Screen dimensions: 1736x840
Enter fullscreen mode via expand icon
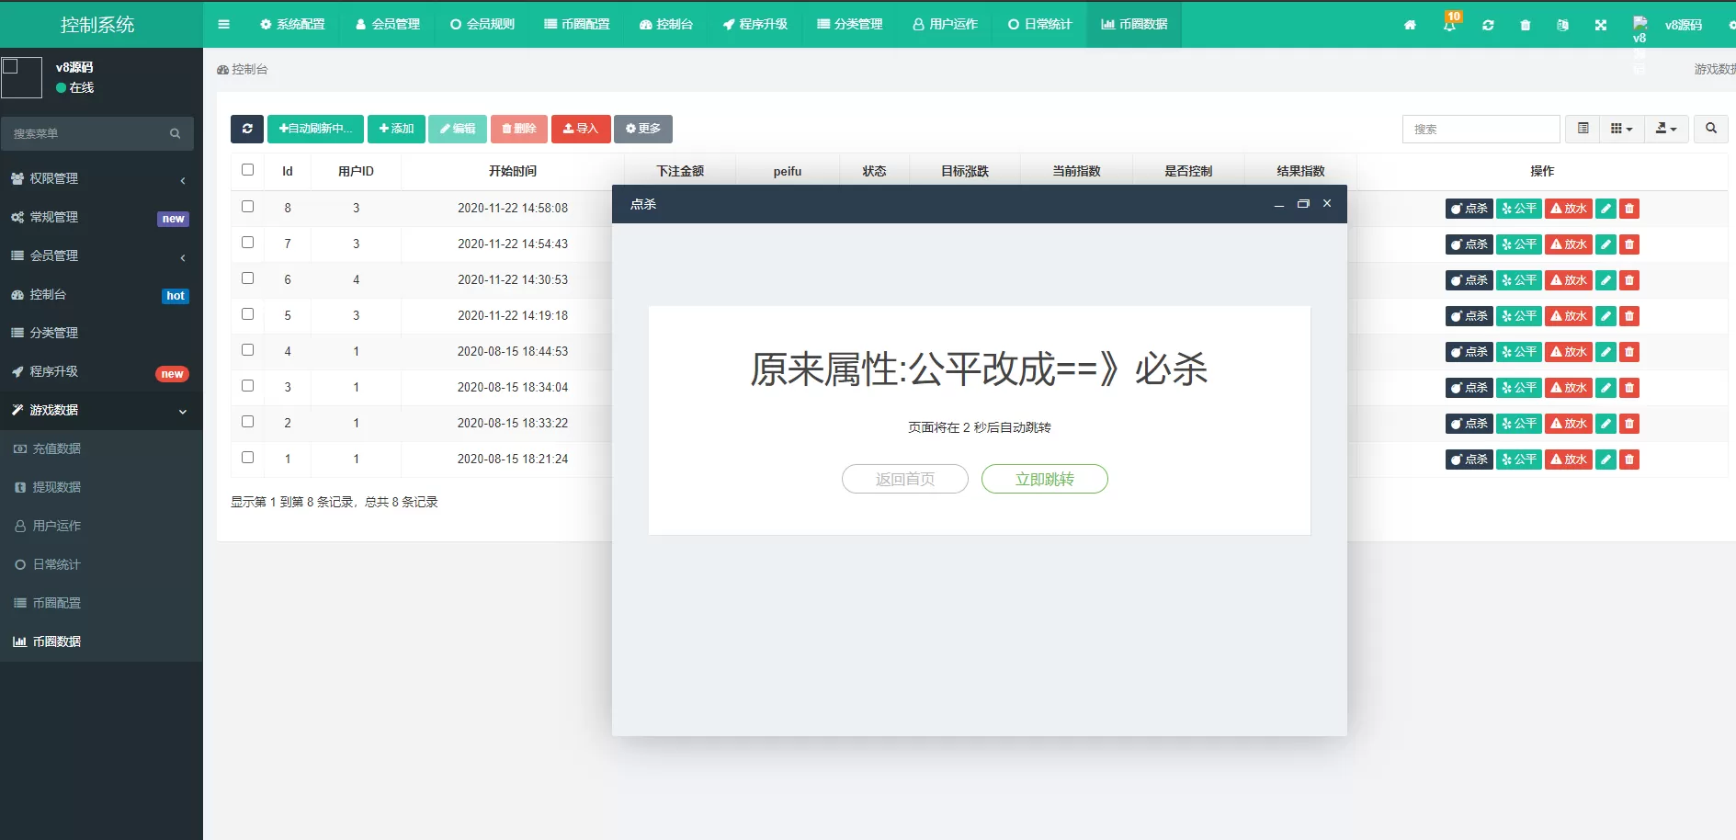pyautogui.click(x=1601, y=25)
